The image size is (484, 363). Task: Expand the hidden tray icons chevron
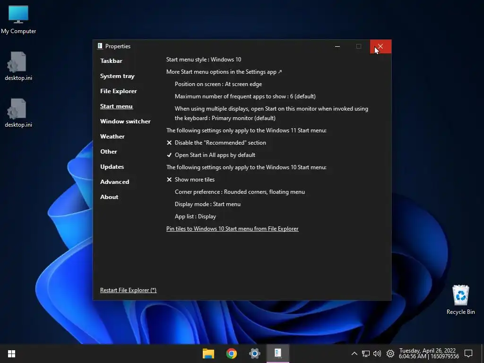[354, 354]
